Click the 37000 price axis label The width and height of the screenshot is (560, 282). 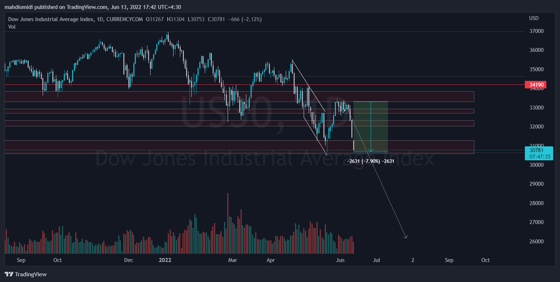[x=536, y=31]
